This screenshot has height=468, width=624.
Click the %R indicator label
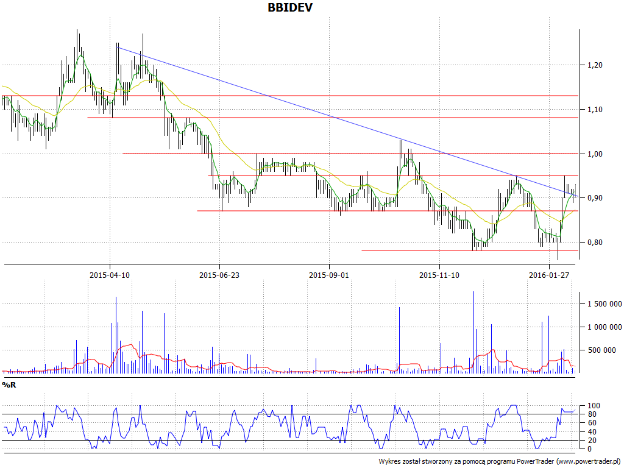click(9, 385)
